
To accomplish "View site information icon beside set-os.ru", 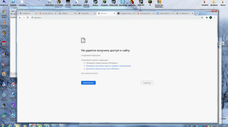I will [32, 18].
